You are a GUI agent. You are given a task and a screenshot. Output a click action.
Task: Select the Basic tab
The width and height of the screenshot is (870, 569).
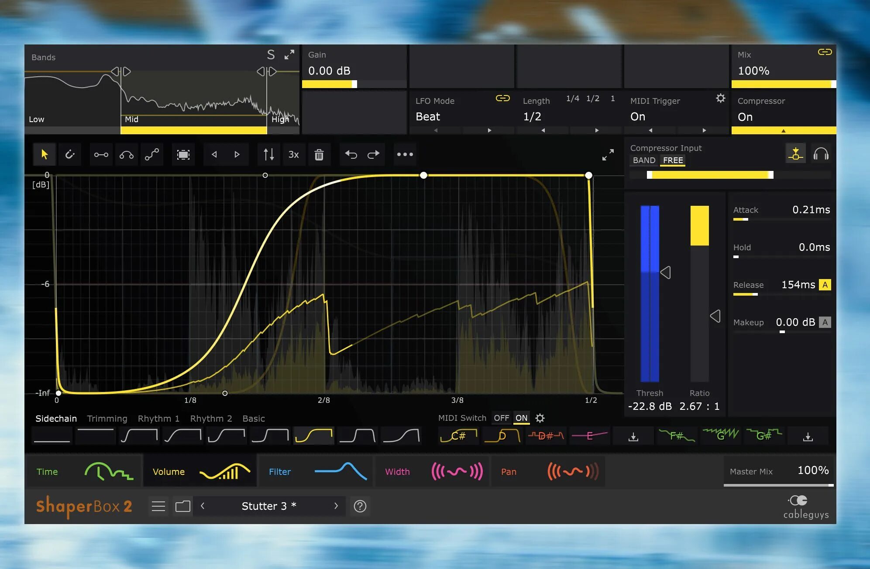coord(253,419)
